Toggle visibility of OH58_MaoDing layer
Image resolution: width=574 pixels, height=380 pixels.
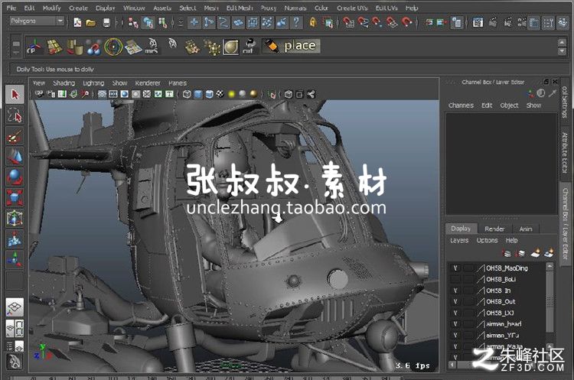[455, 268]
